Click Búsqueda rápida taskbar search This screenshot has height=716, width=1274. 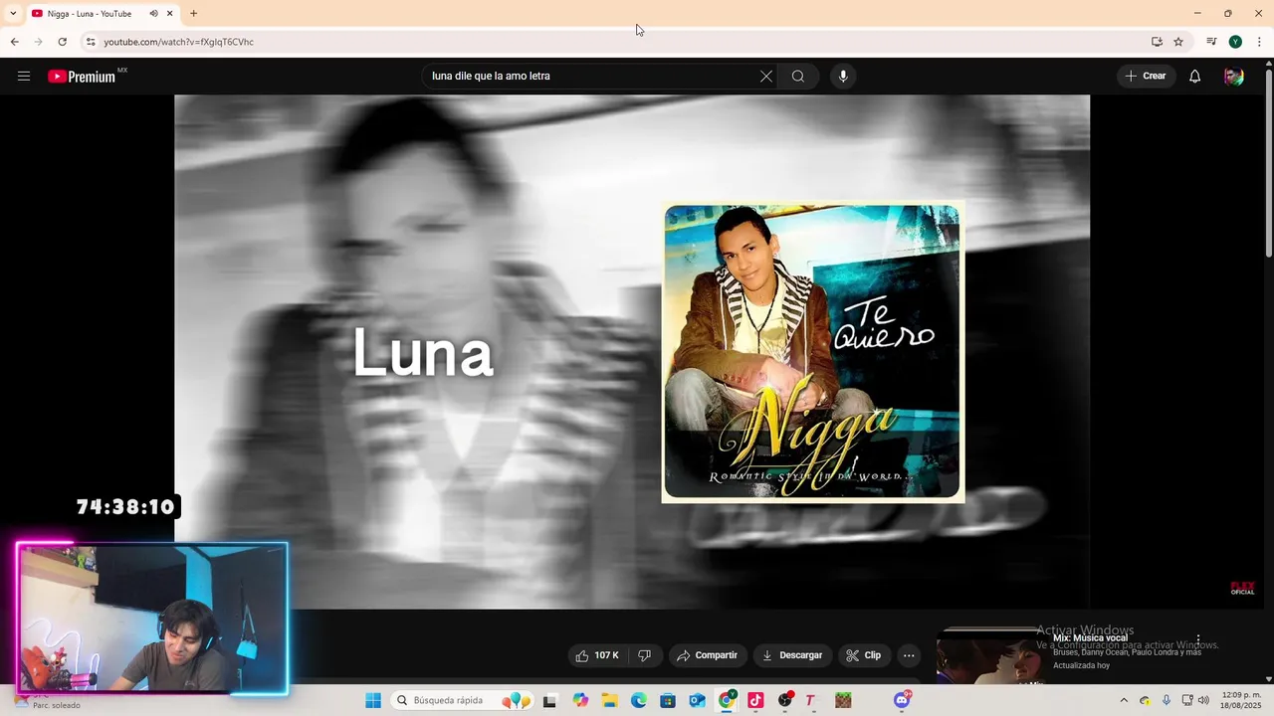coord(464,700)
